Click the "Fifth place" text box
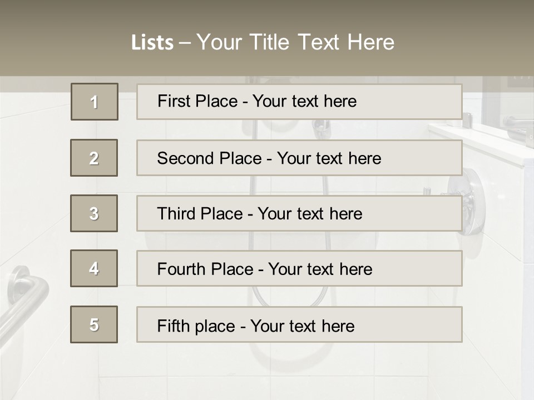534x400 pixels. pos(299,325)
